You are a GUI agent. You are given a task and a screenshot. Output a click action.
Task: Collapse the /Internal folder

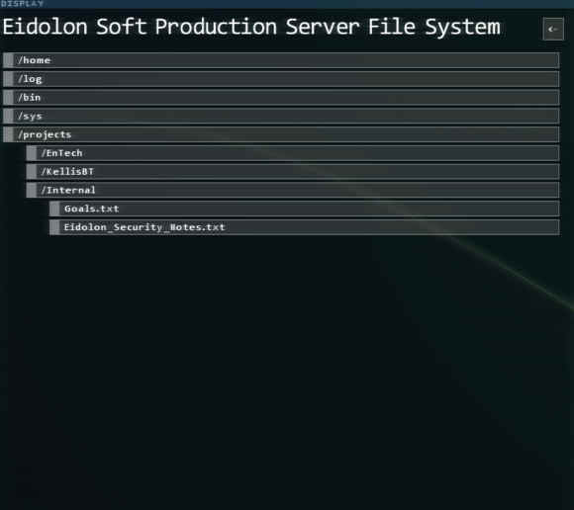[293, 190]
